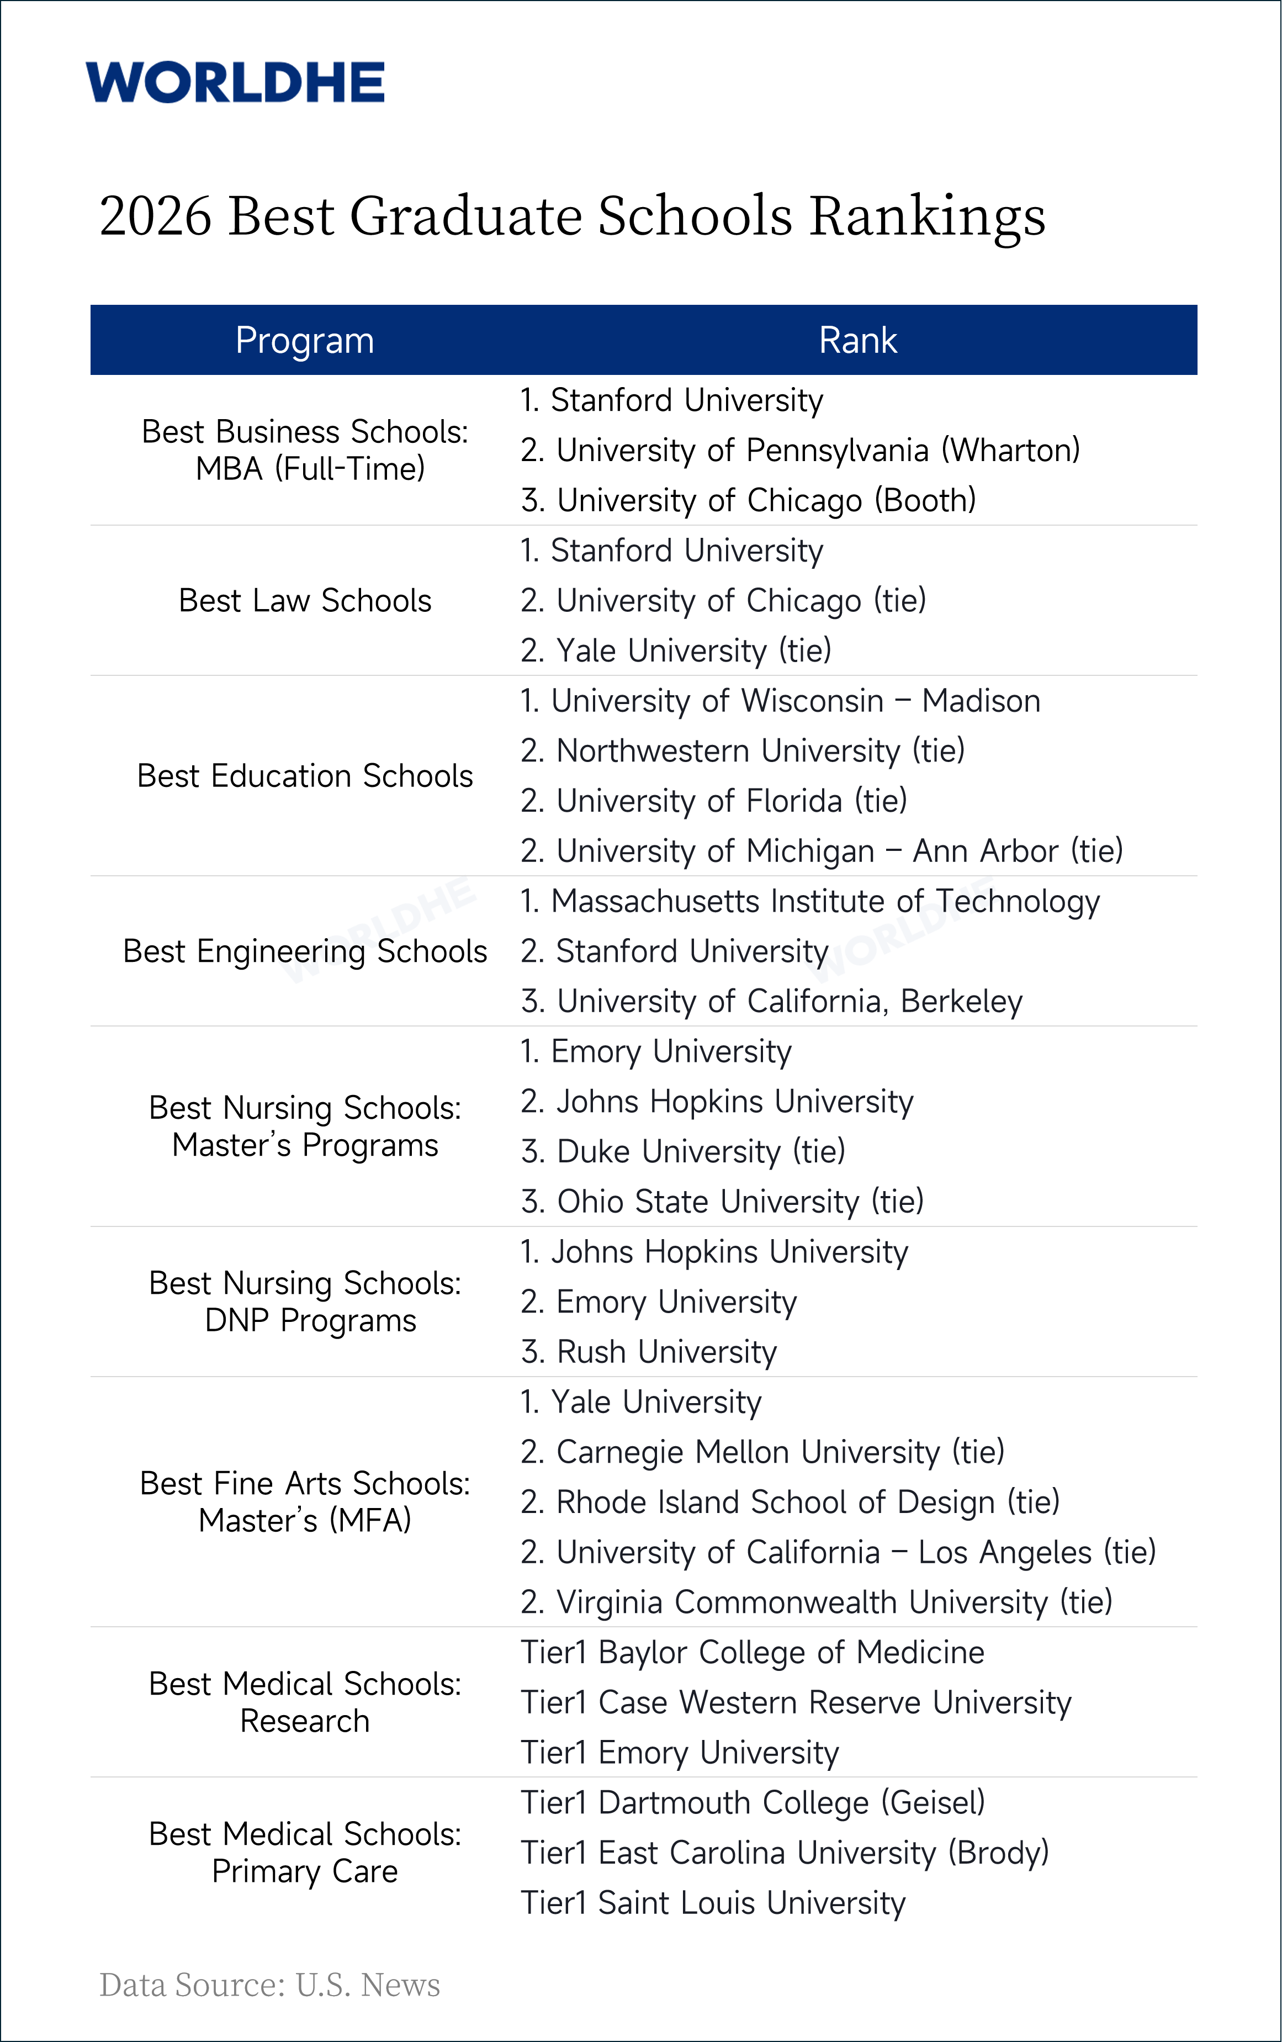Click the WORLDHE logo
Viewport: 1282px width, 2042px height.
coord(235,82)
